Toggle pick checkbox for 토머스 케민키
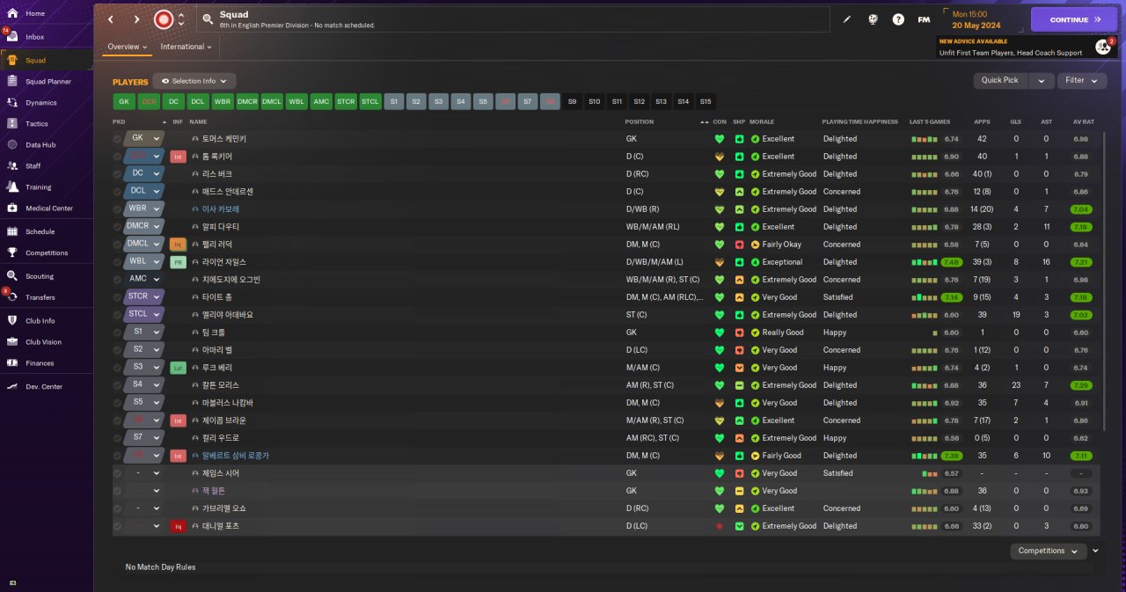Screen dimensions: 1126x592 tap(118, 139)
